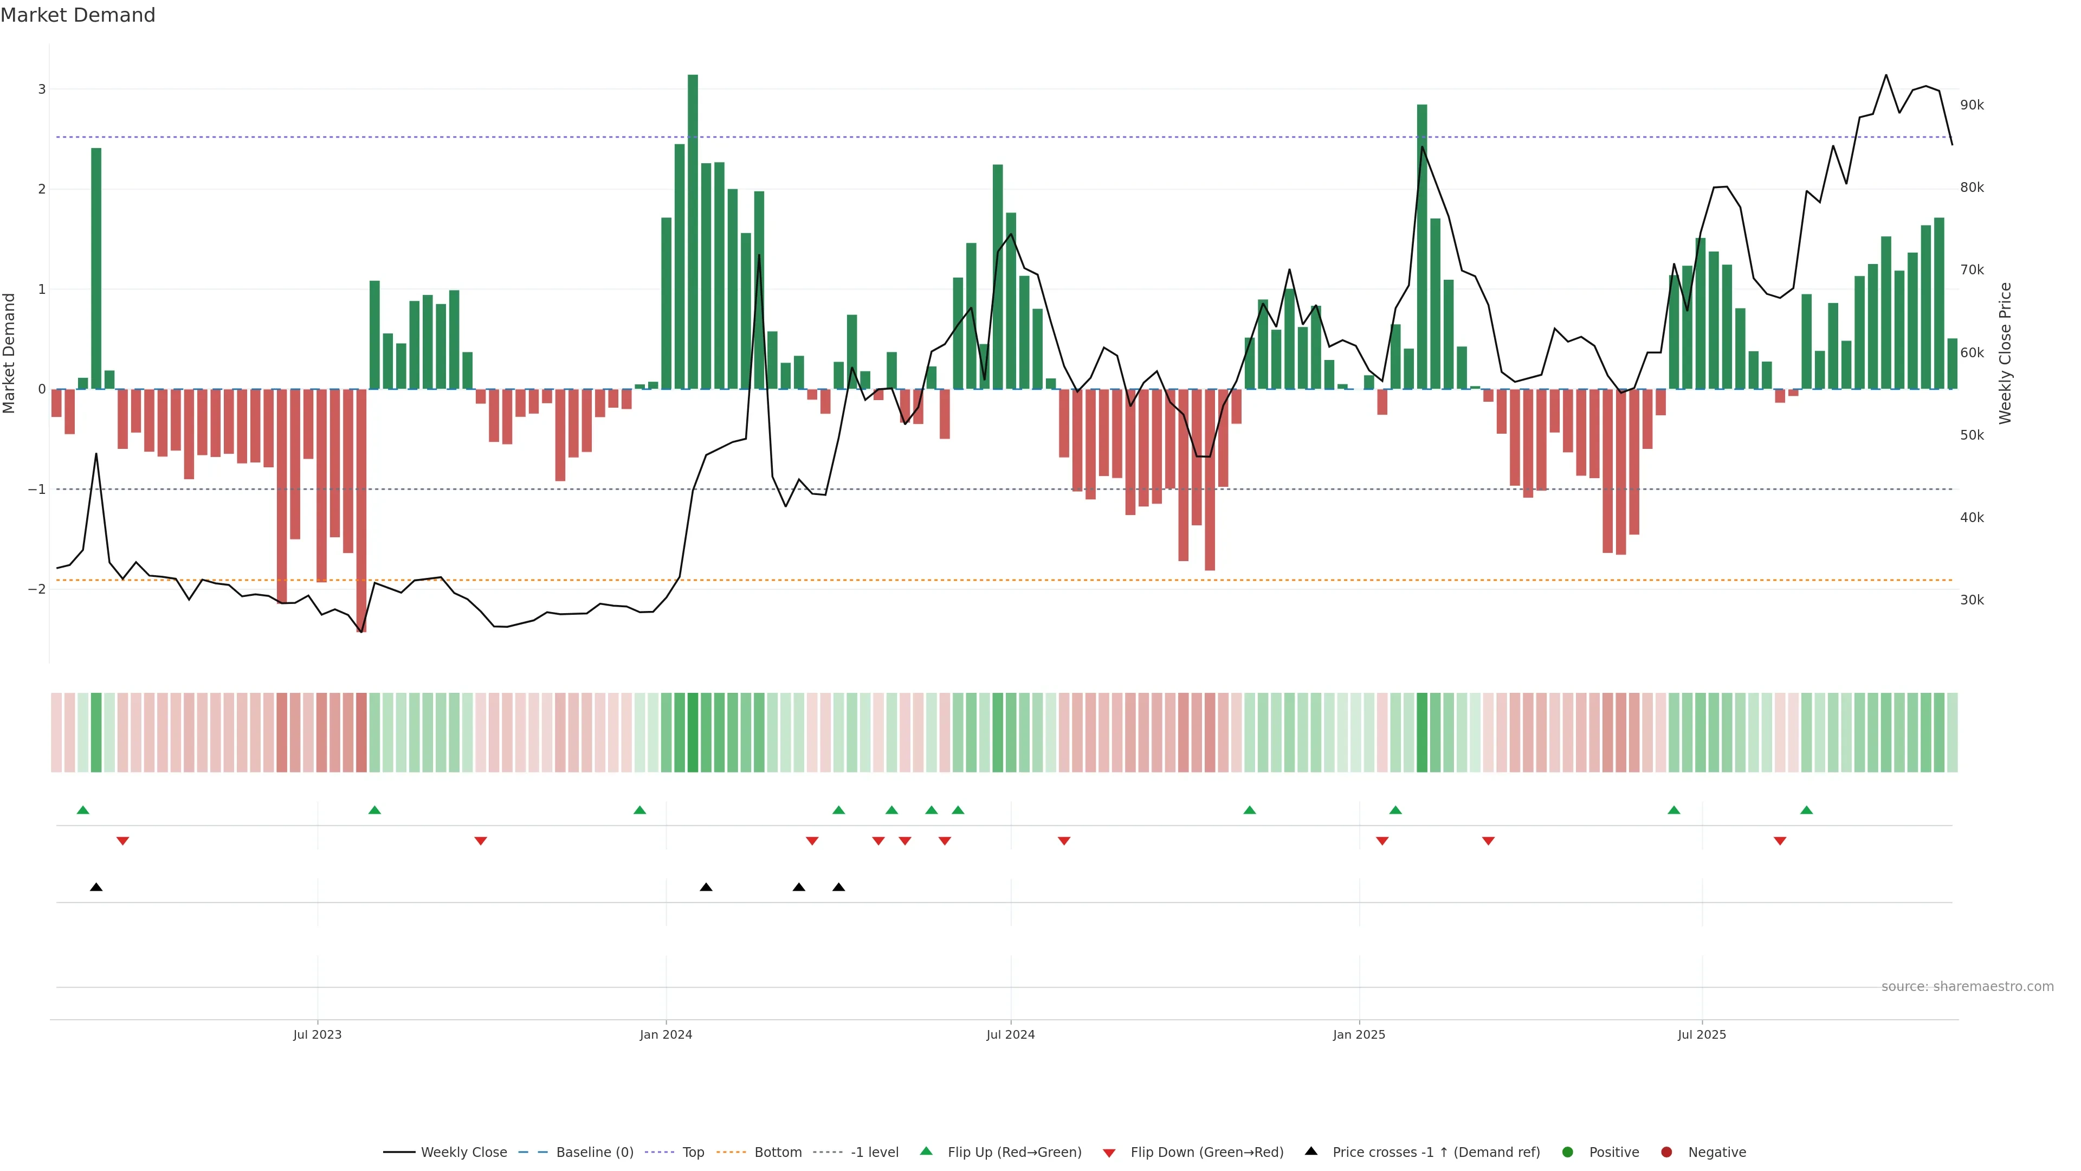Click the leftmost green Flip Up marker
This screenshot has height=1171, width=2081.
tap(82, 810)
